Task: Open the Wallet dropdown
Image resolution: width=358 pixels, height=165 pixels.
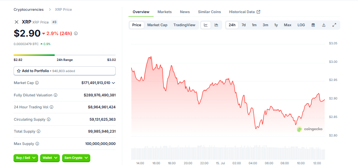Action: (x=50, y=158)
